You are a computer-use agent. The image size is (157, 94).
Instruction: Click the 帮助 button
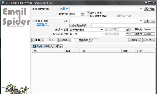click(134, 40)
